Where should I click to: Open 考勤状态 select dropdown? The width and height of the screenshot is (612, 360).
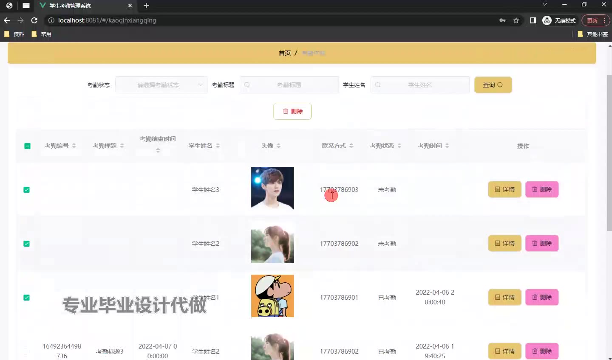[161, 85]
